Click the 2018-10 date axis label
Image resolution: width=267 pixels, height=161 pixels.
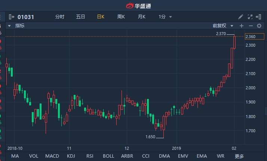coord(15,148)
